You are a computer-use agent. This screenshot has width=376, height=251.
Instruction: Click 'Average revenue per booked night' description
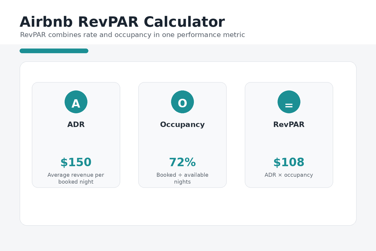(76, 178)
